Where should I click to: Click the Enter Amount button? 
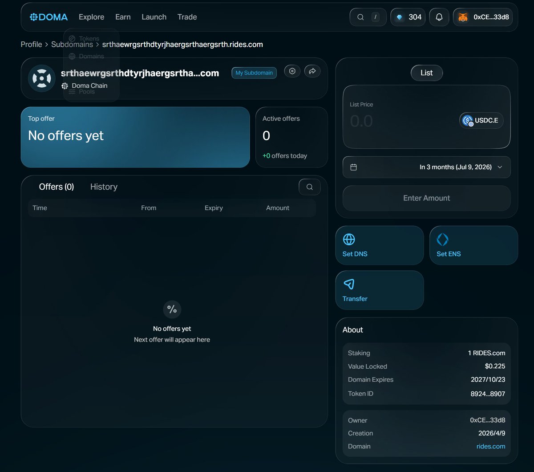426,198
